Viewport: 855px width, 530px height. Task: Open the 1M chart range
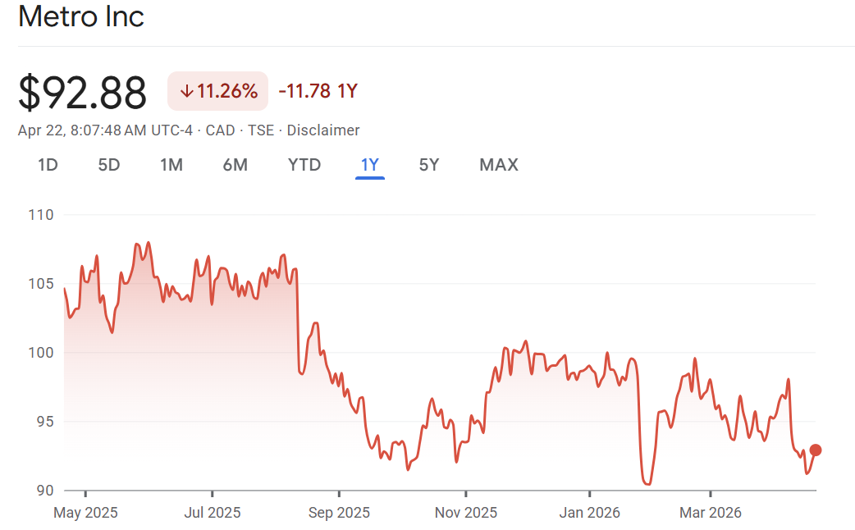tap(171, 165)
